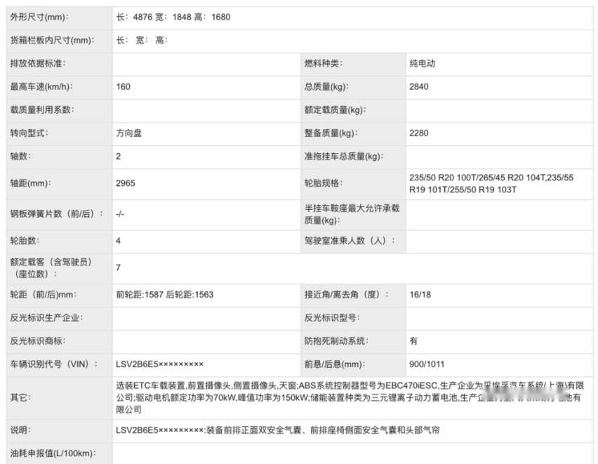This screenshot has height=464, width=598.
Task: Click the 轴距(mm) label
Action: tap(30, 183)
